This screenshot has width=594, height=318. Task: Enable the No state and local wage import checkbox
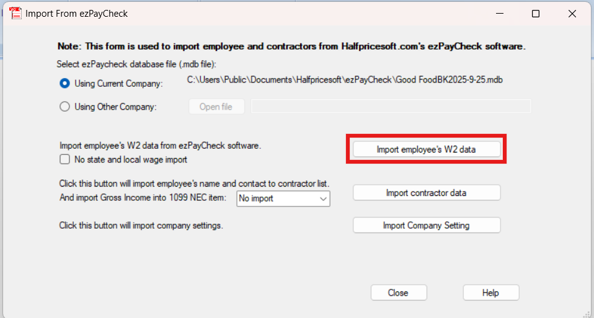[64, 159]
